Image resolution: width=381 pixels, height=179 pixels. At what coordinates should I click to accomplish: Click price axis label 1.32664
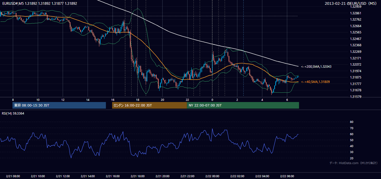(x=356, y=26)
